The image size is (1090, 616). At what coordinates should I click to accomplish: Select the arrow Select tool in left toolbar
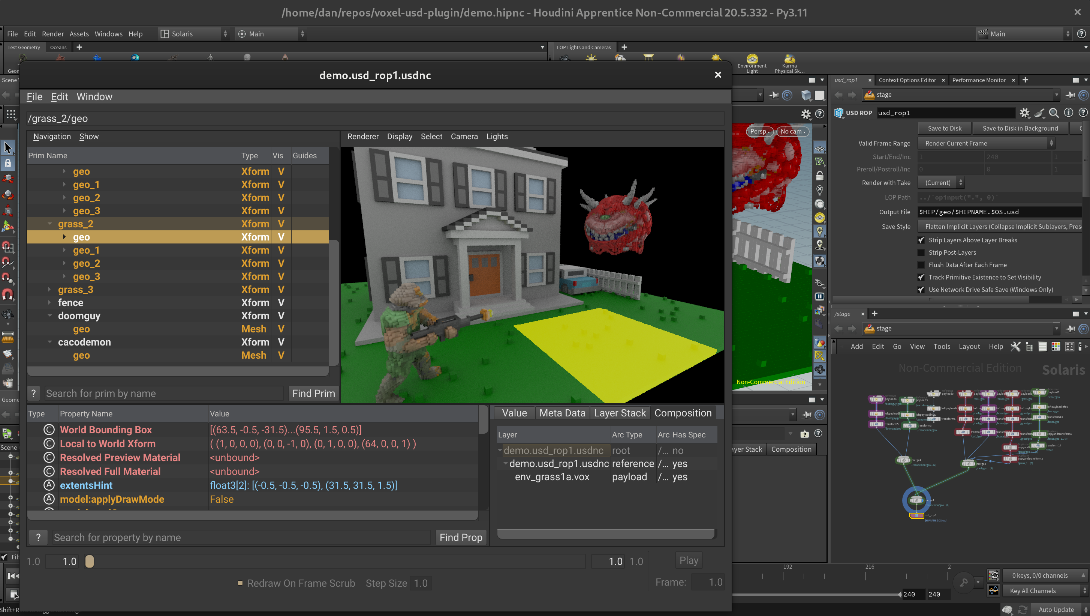[x=8, y=148]
